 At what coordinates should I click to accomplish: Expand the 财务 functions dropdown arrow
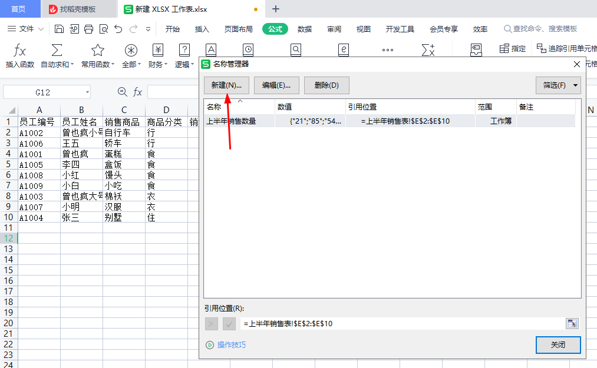(x=166, y=64)
